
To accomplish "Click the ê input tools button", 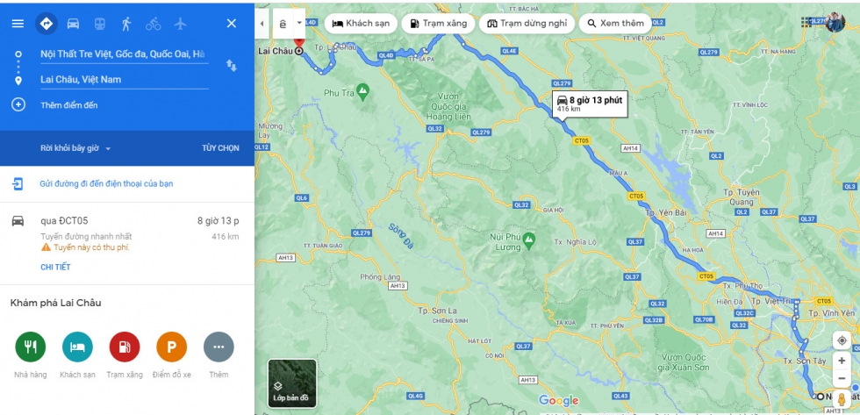I will coord(283,24).
